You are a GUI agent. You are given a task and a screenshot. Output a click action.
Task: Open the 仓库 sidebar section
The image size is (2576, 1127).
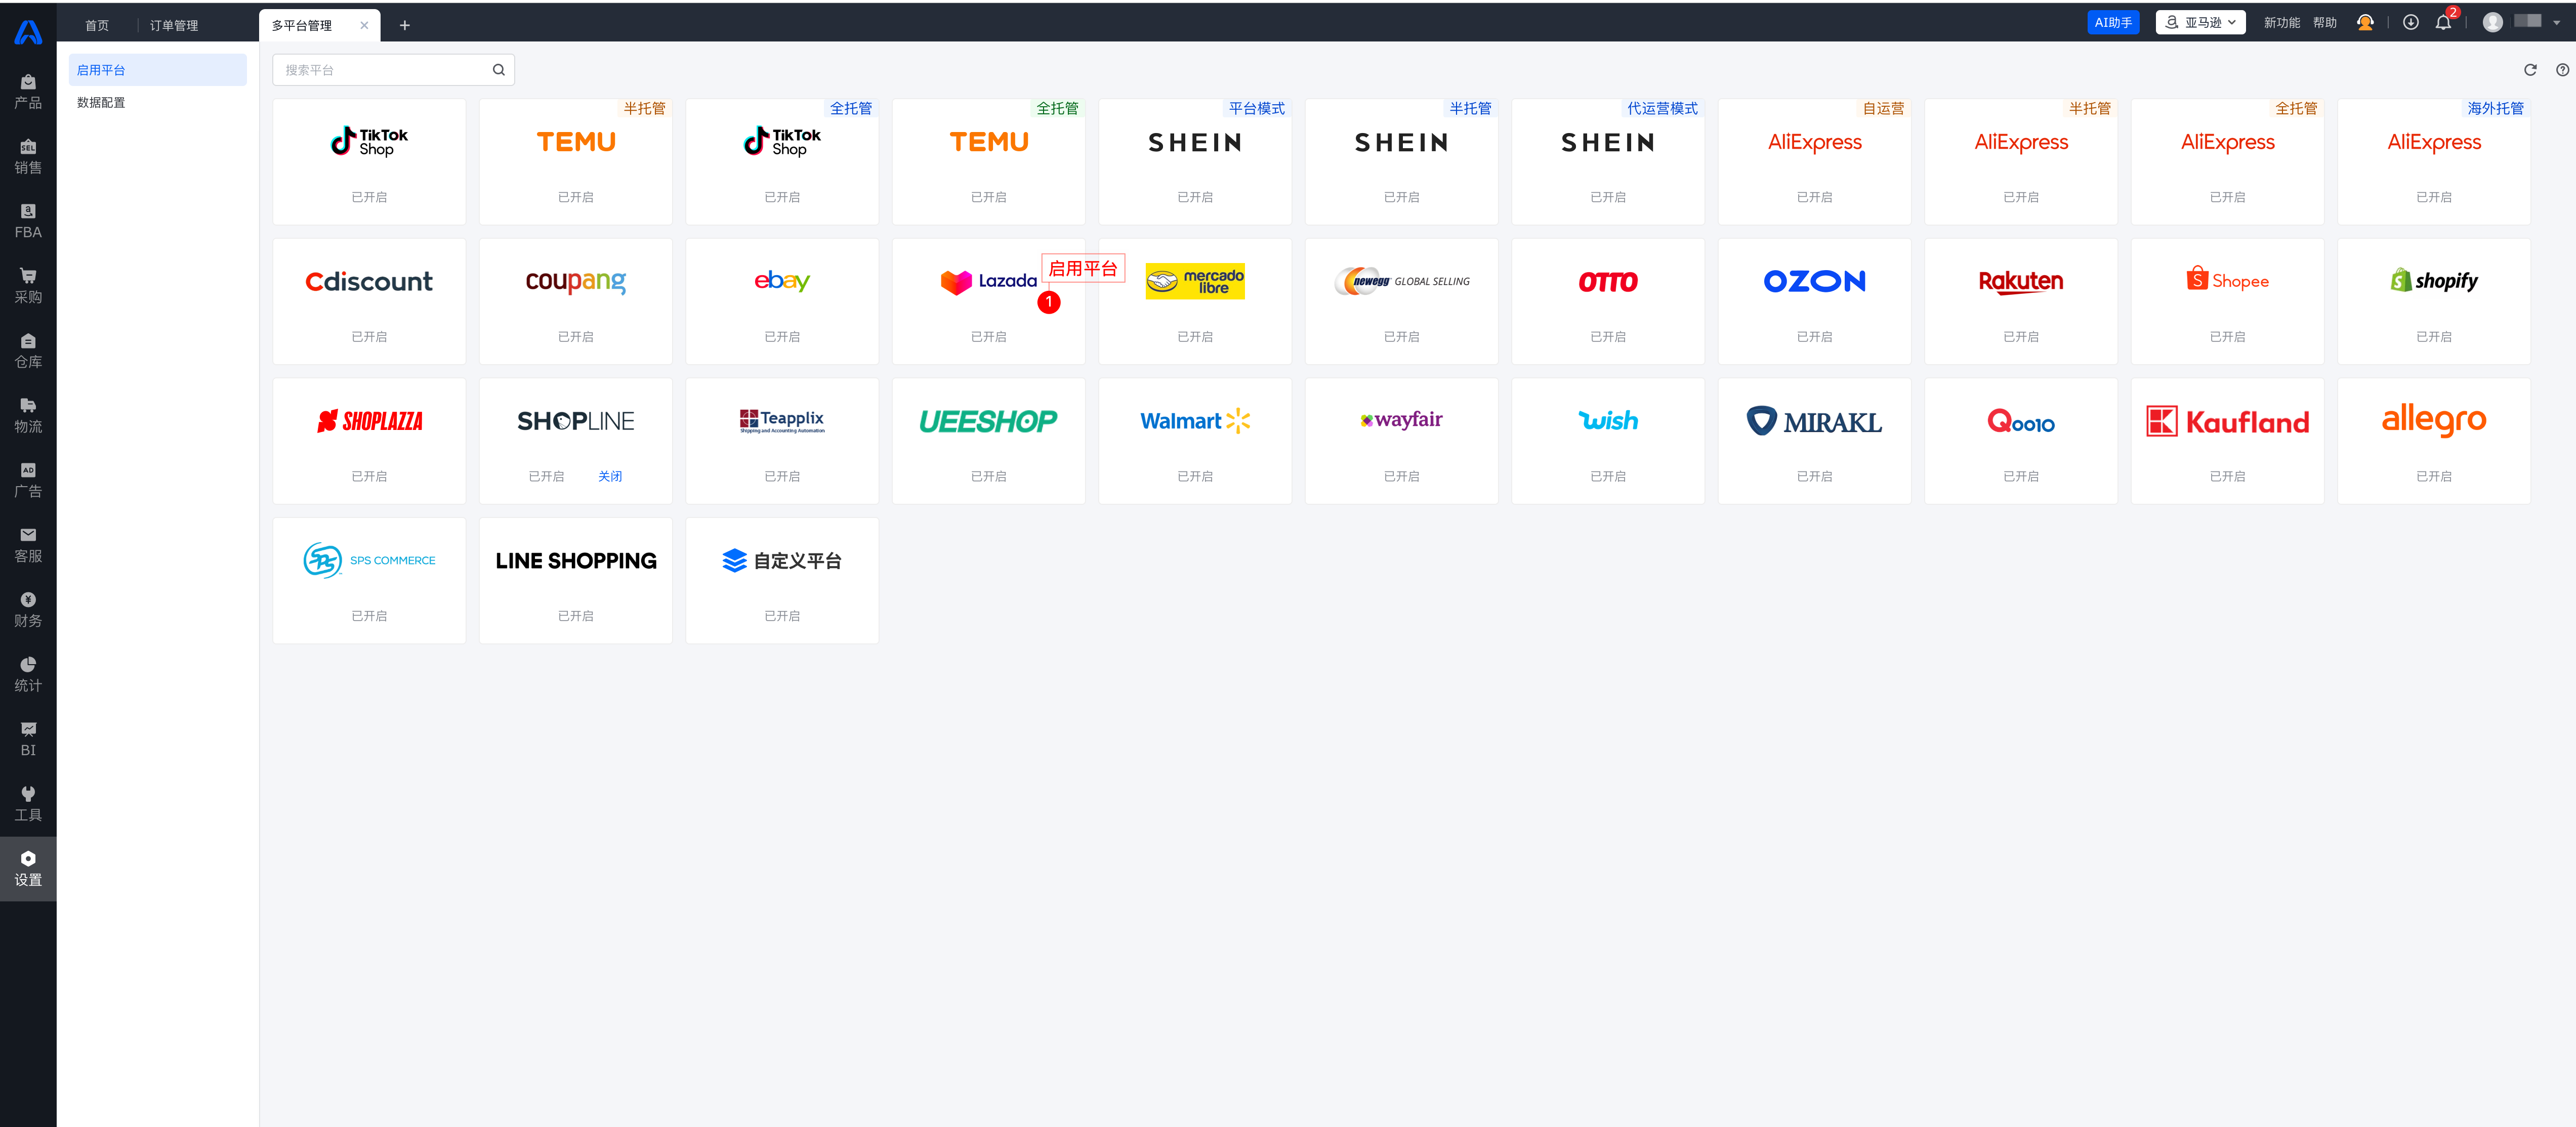point(28,351)
